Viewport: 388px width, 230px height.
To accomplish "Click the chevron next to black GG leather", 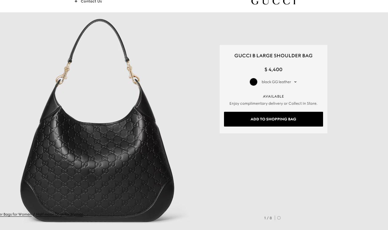I will tap(295, 82).
